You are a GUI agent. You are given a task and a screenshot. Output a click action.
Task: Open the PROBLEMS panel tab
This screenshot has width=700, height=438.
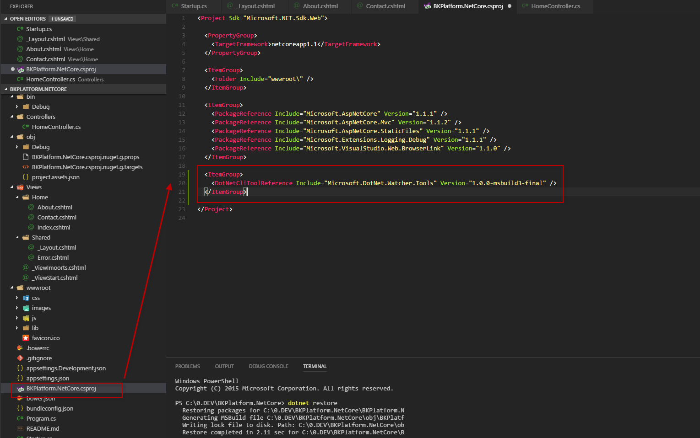[187, 366]
